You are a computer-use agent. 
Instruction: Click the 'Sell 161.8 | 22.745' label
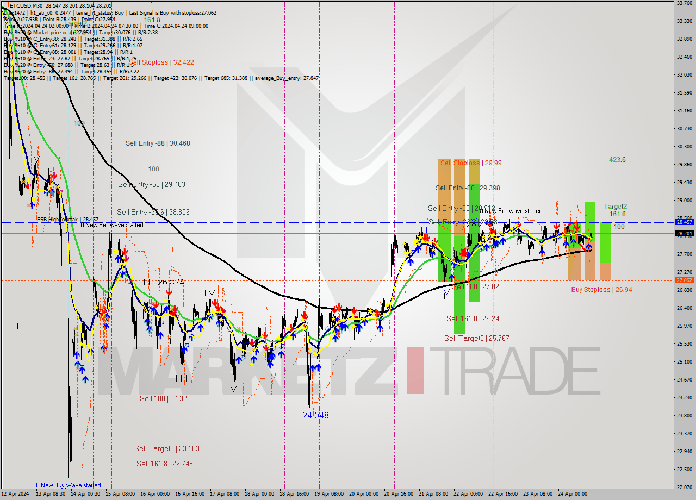(165, 464)
